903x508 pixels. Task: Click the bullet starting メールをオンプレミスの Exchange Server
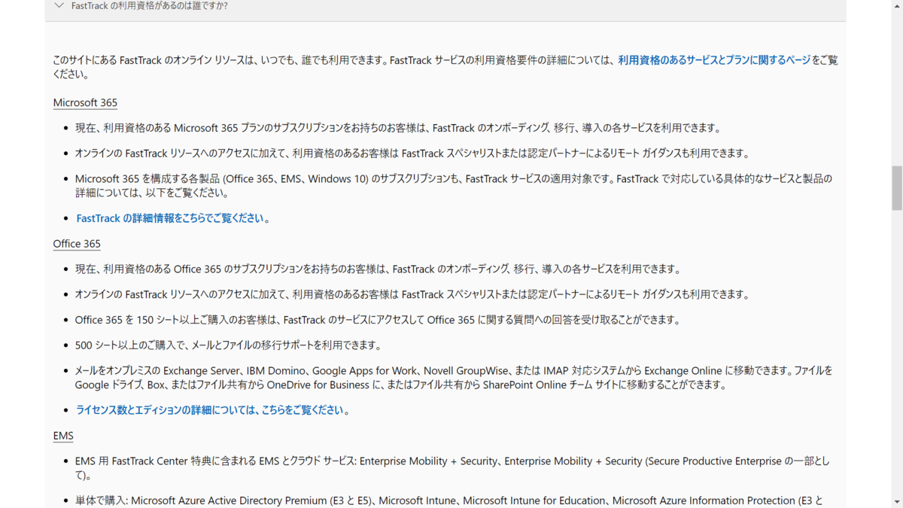[x=454, y=378]
